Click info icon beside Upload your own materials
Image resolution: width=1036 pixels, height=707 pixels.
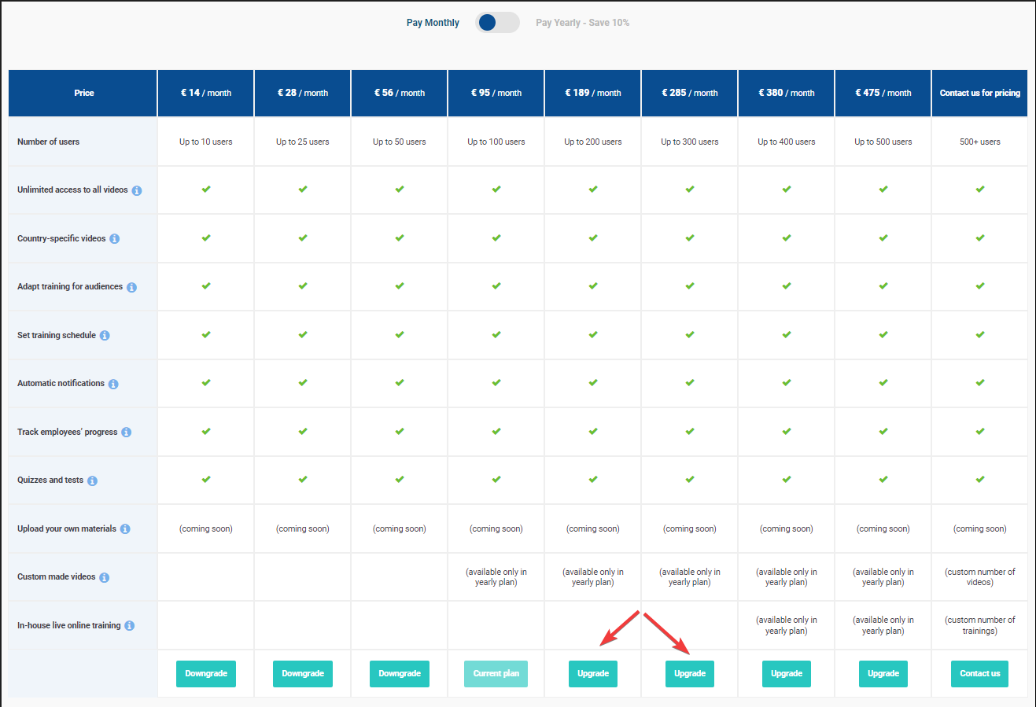[125, 529]
